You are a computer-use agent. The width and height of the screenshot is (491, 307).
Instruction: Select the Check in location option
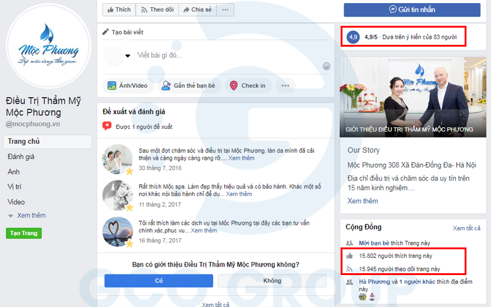[x=247, y=85]
